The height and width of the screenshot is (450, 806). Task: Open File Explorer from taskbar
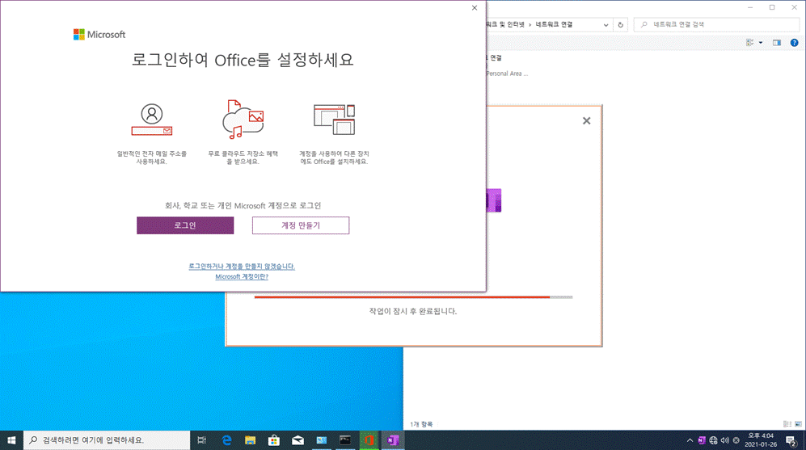click(251, 440)
